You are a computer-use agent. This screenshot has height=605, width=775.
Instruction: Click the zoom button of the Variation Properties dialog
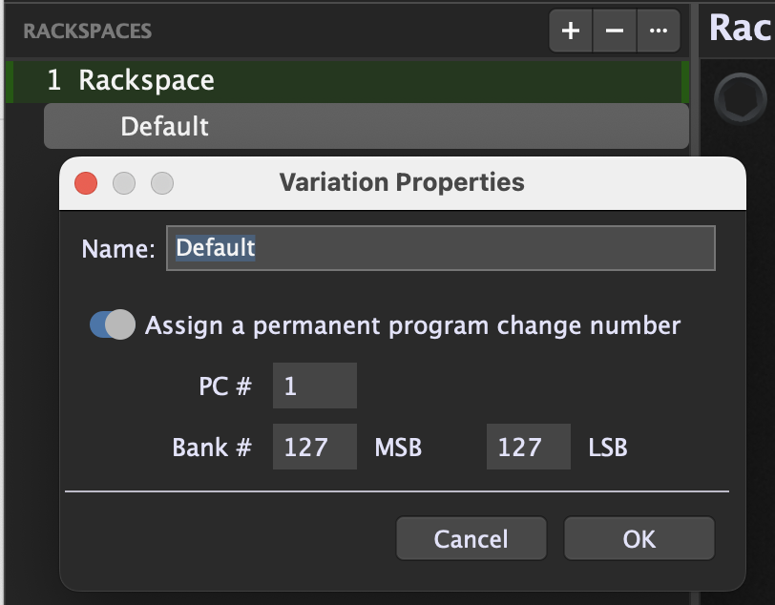click(x=162, y=183)
